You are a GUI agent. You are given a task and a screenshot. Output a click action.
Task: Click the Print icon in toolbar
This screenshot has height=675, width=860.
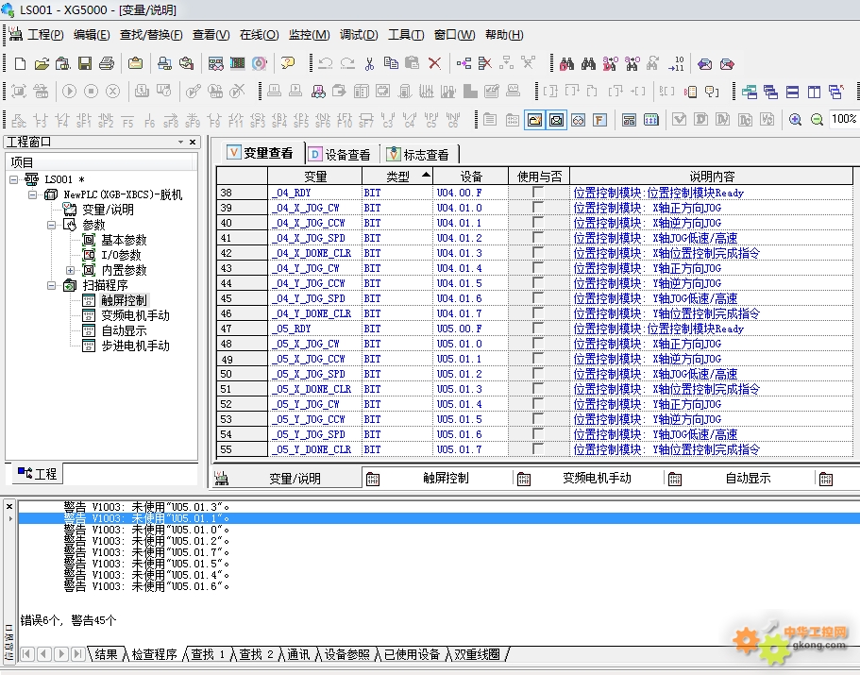tap(107, 63)
